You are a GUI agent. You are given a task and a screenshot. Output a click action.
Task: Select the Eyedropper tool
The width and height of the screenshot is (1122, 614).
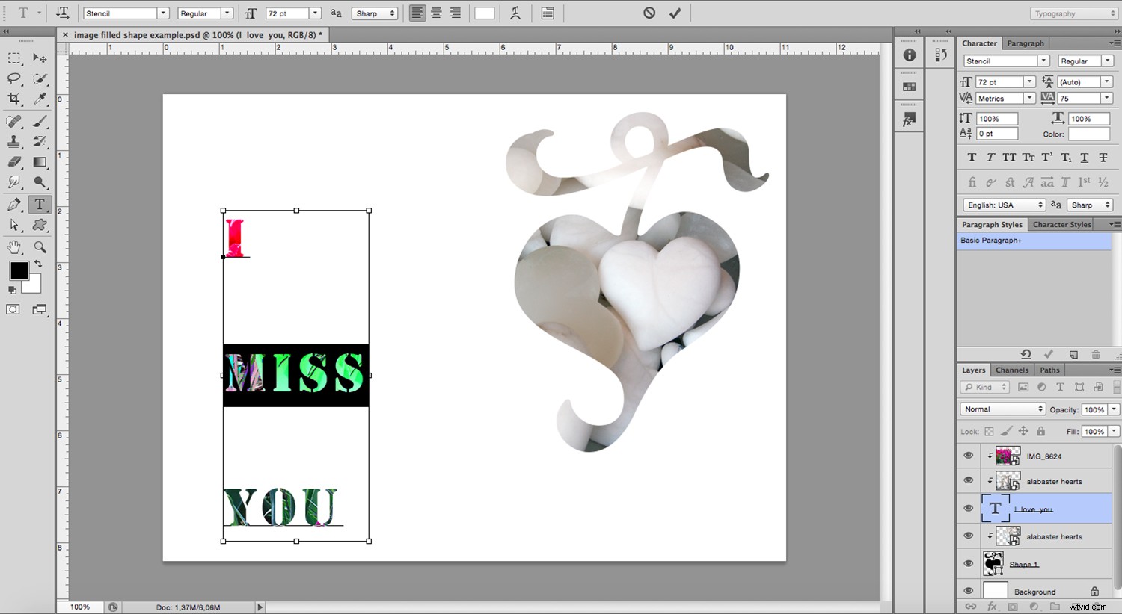click(40, 99)
